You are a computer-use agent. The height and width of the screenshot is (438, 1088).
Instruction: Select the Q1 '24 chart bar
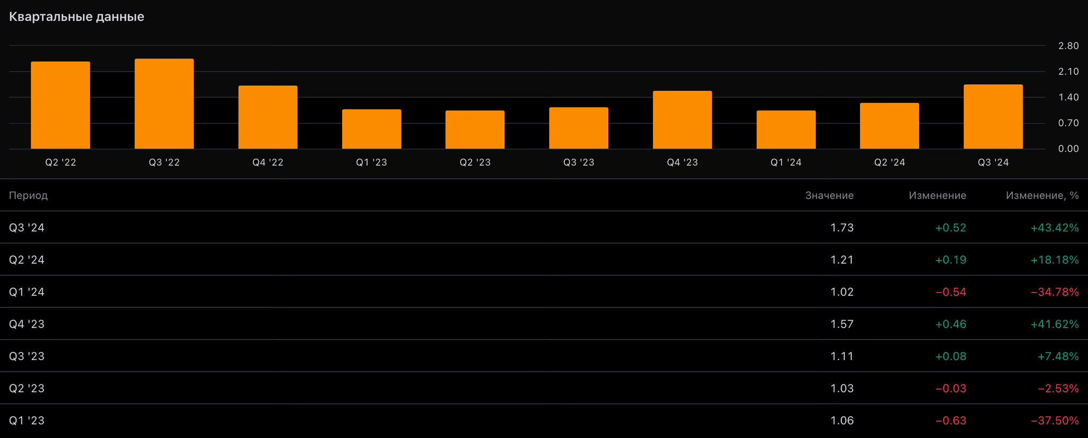pyautogui.click(x=786, y=130)
